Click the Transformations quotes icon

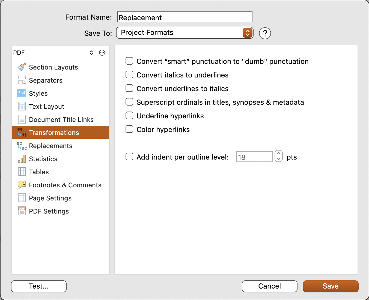pyautogui.click(x=22, y=133)
